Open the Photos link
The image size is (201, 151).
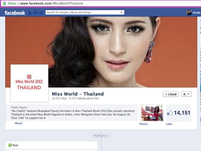(143, 124)
